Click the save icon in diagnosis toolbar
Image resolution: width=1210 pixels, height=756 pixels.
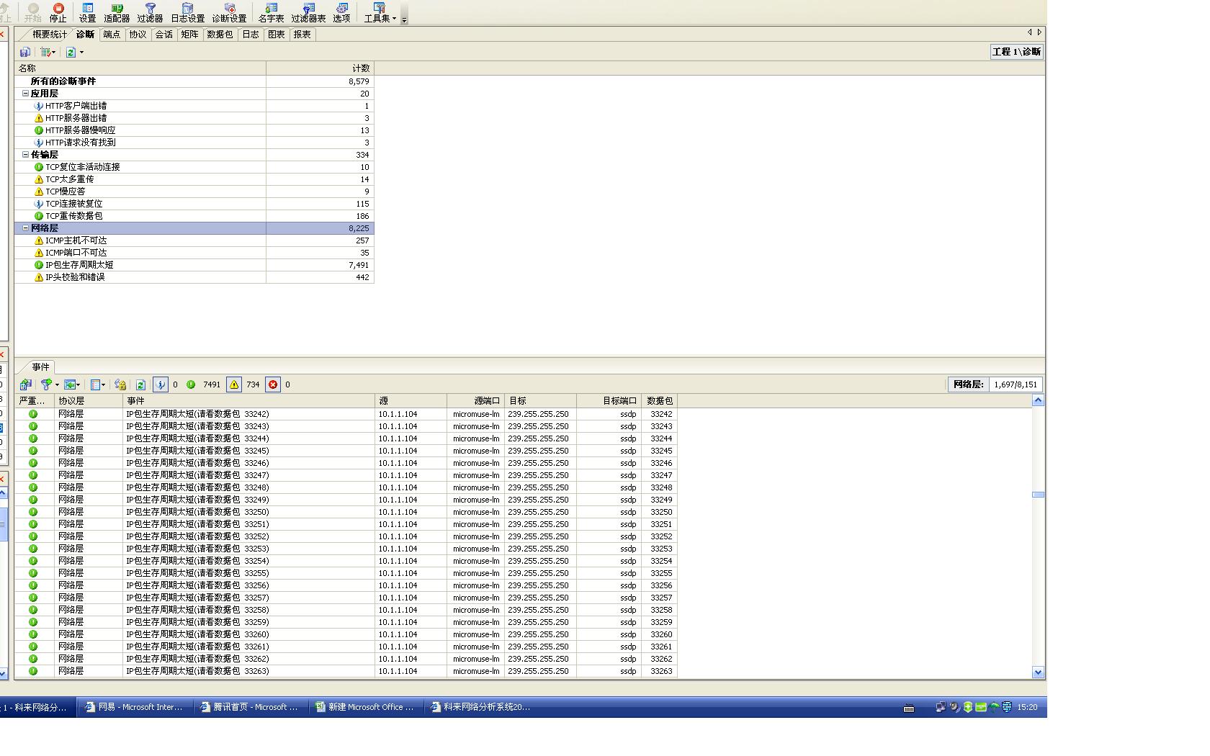click(25, 52)
